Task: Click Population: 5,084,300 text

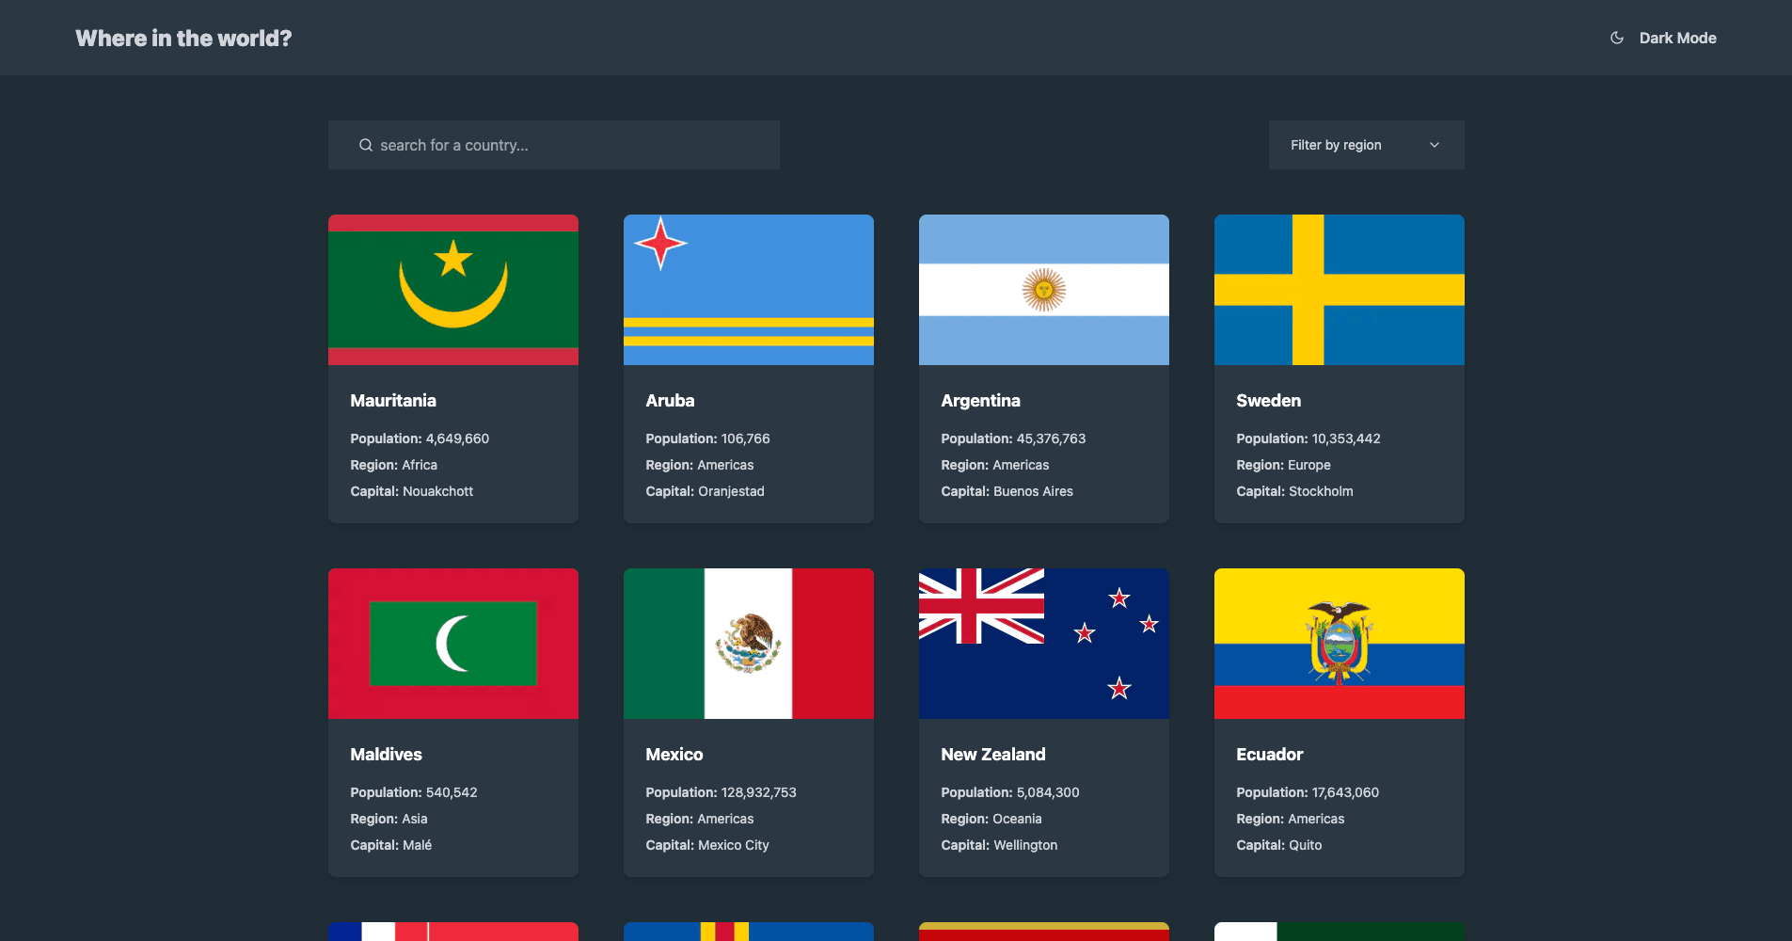Action: pos(1010,792)
